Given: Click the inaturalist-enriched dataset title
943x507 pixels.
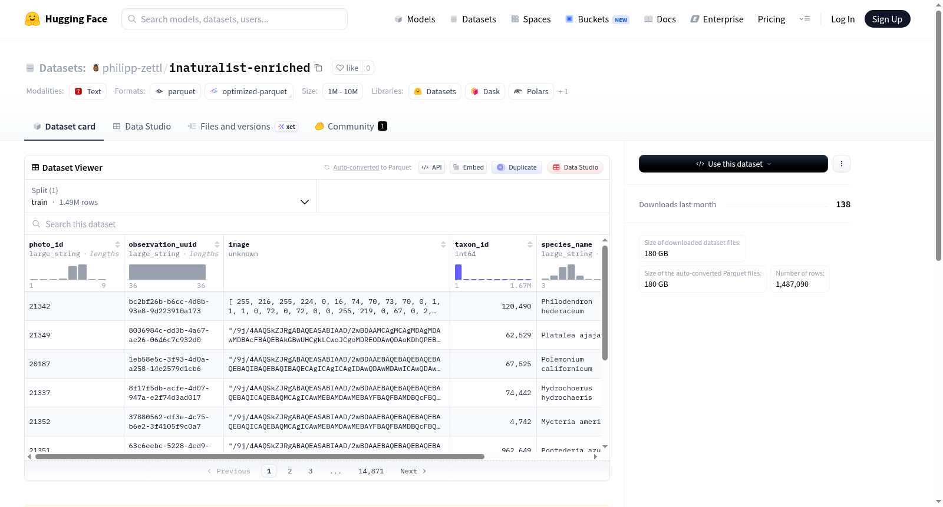Looking at the screenshot, I should [240, 68].
